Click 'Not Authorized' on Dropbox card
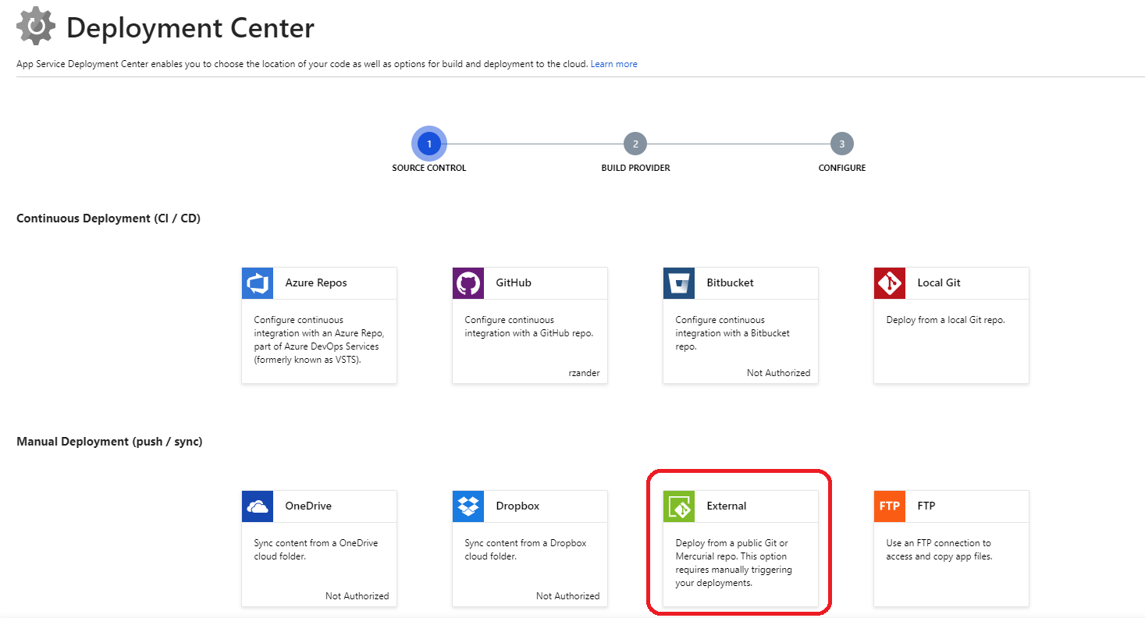The image size is (1145, 618). tap(567, 596)
